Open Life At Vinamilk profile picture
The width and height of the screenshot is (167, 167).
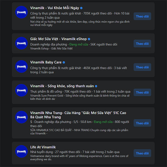[x=21, y=151]
